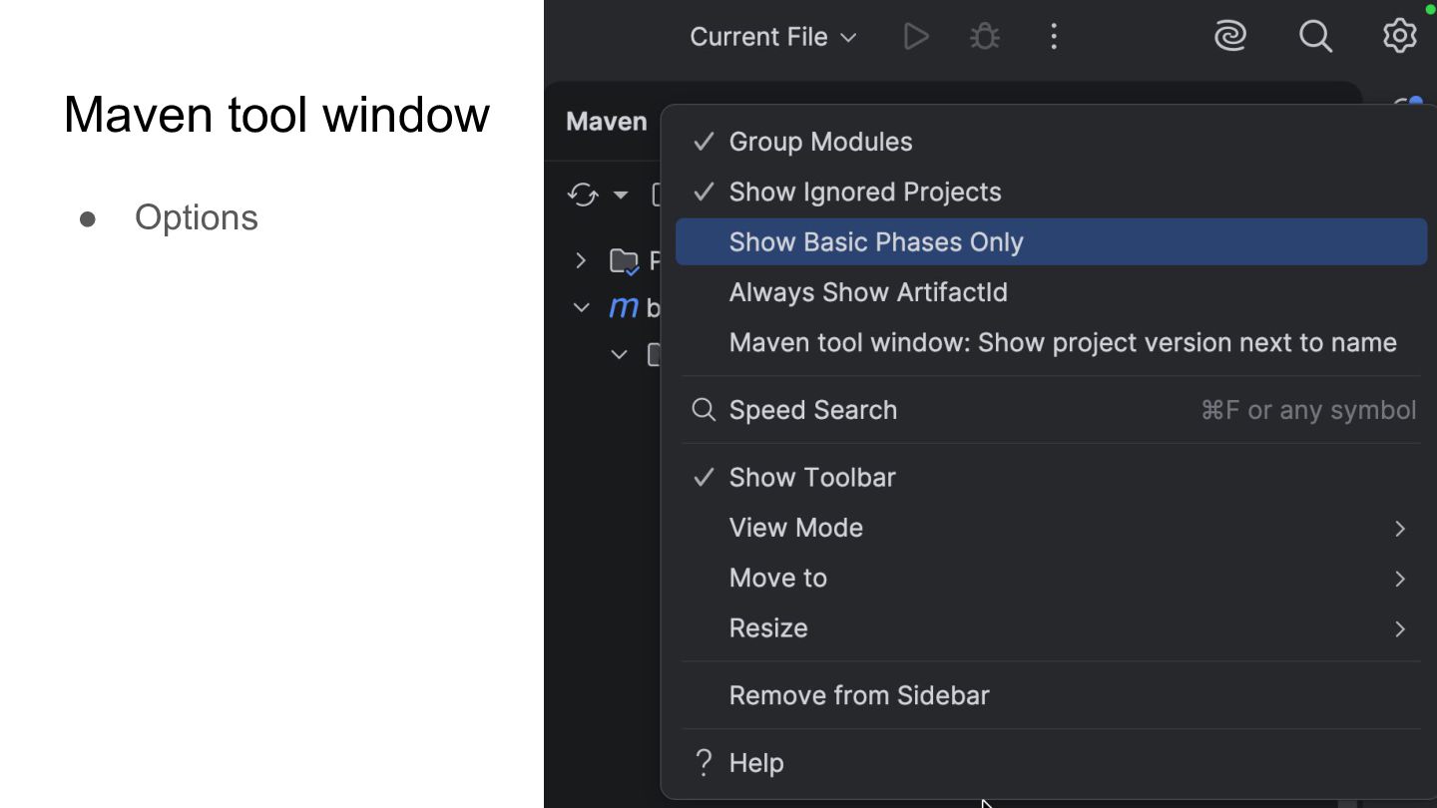Select Speed Search menu entry
The width and height of the screenshot is (1437, 808).
click(813, 410)
